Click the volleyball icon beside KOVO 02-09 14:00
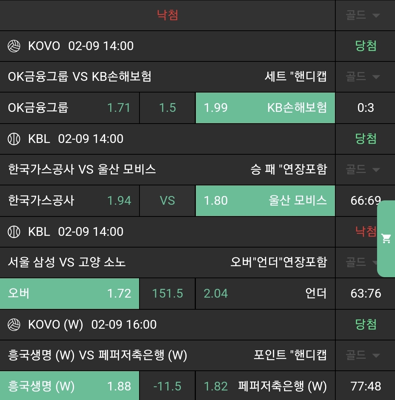Screen dimensions: 395x400 click(14, 46)
